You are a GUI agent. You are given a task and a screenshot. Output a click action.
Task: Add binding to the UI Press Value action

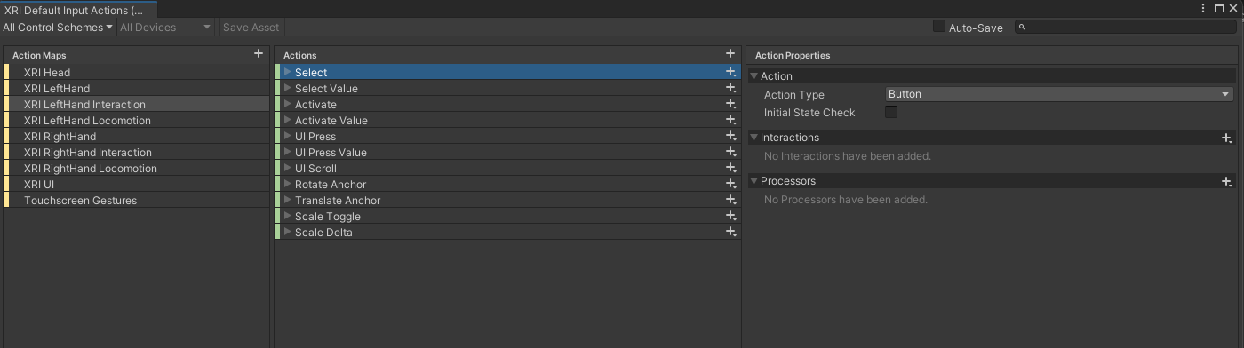730,152
